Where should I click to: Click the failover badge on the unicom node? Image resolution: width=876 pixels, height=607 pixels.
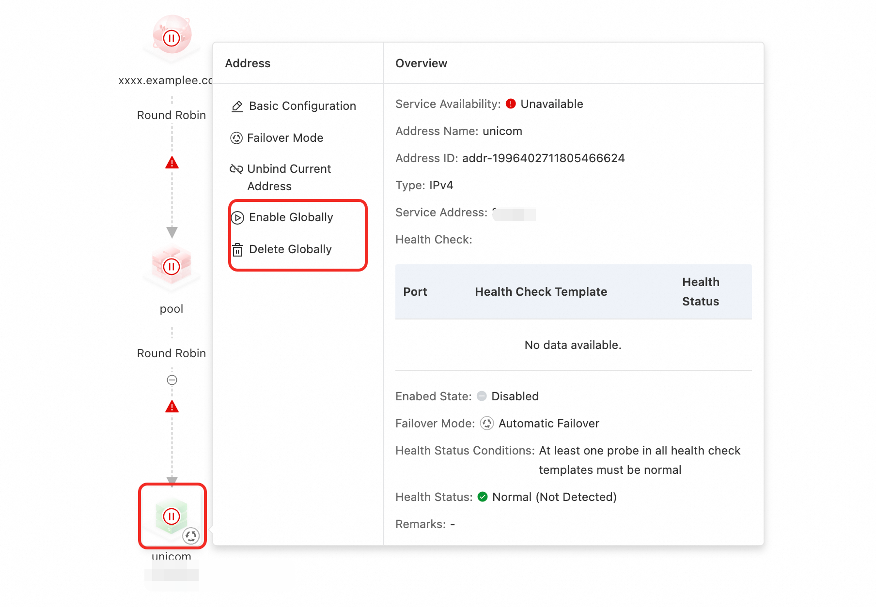pos(191,536)
